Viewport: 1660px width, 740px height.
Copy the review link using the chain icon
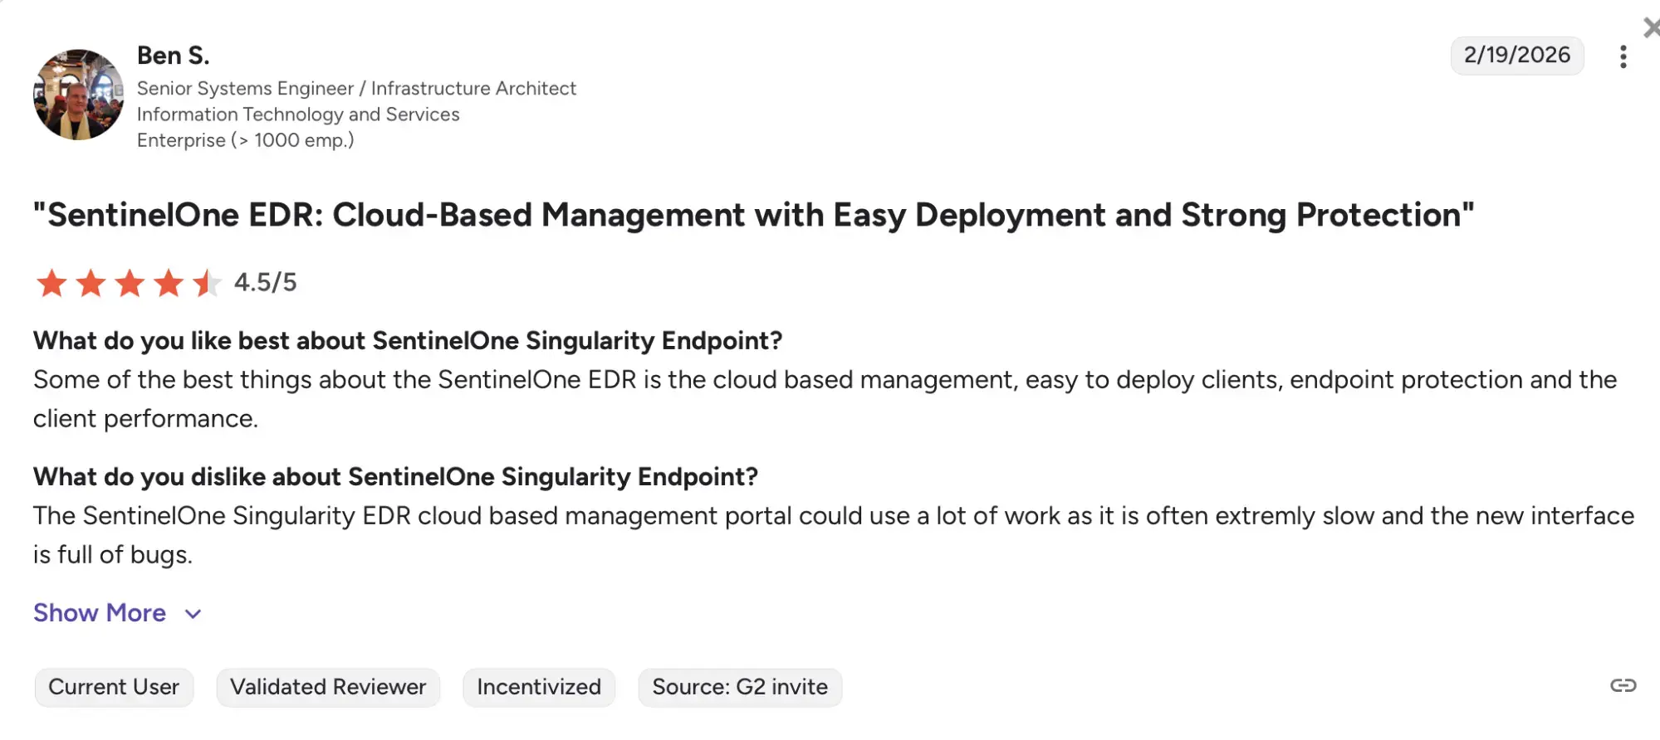[1623, 685]
